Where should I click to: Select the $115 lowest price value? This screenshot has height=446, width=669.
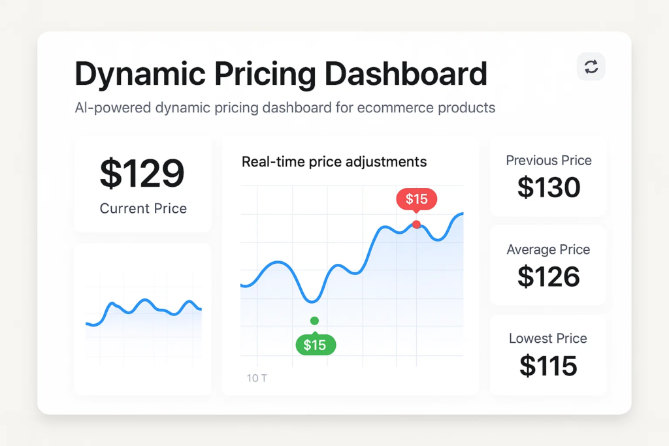[x=548, y=366]
